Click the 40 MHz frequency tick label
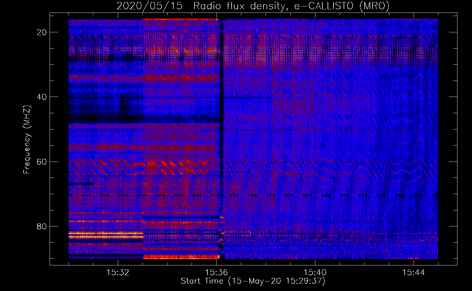The width and height of the screenshot is (472, 291). coord(42,97)
